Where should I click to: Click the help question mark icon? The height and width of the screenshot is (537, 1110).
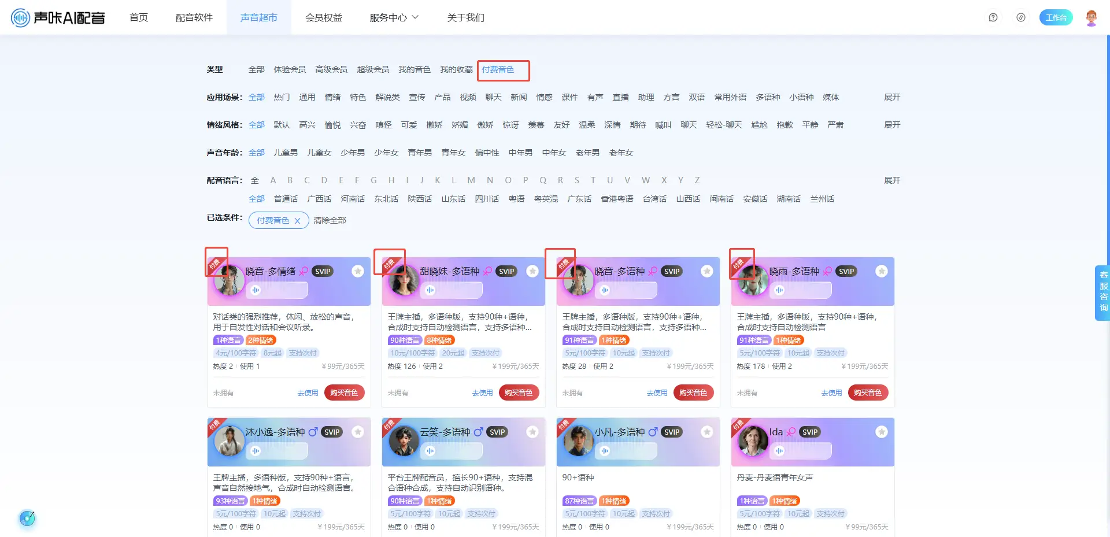(993, 17)
